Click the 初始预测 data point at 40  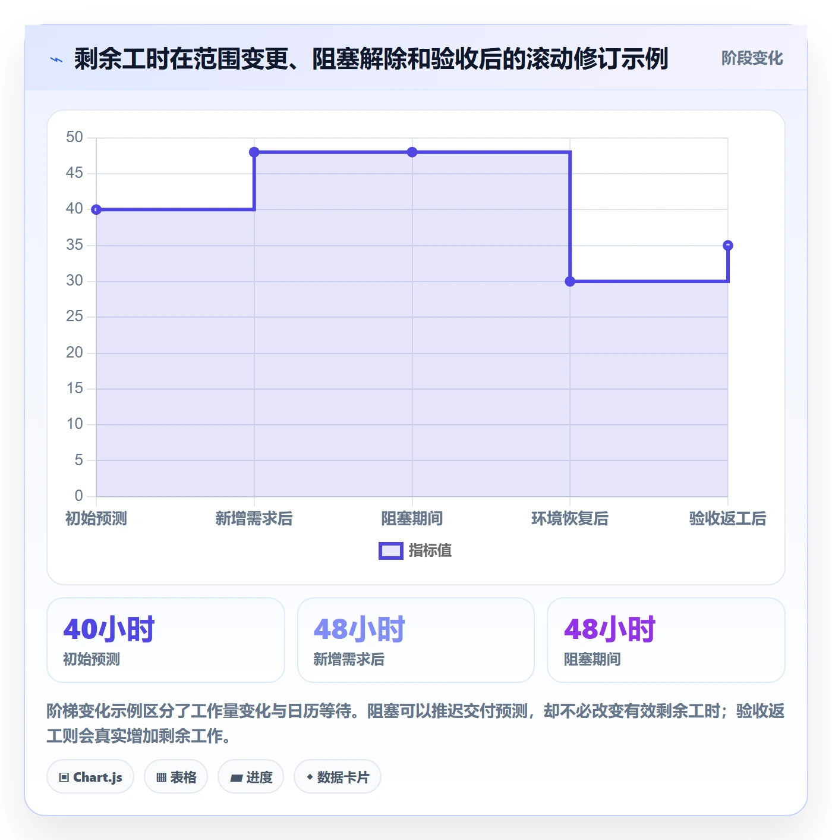click(96, 209)
